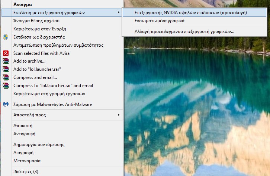Select Ενσωματωμένα γραφικά in the submenu

[195, 21]
